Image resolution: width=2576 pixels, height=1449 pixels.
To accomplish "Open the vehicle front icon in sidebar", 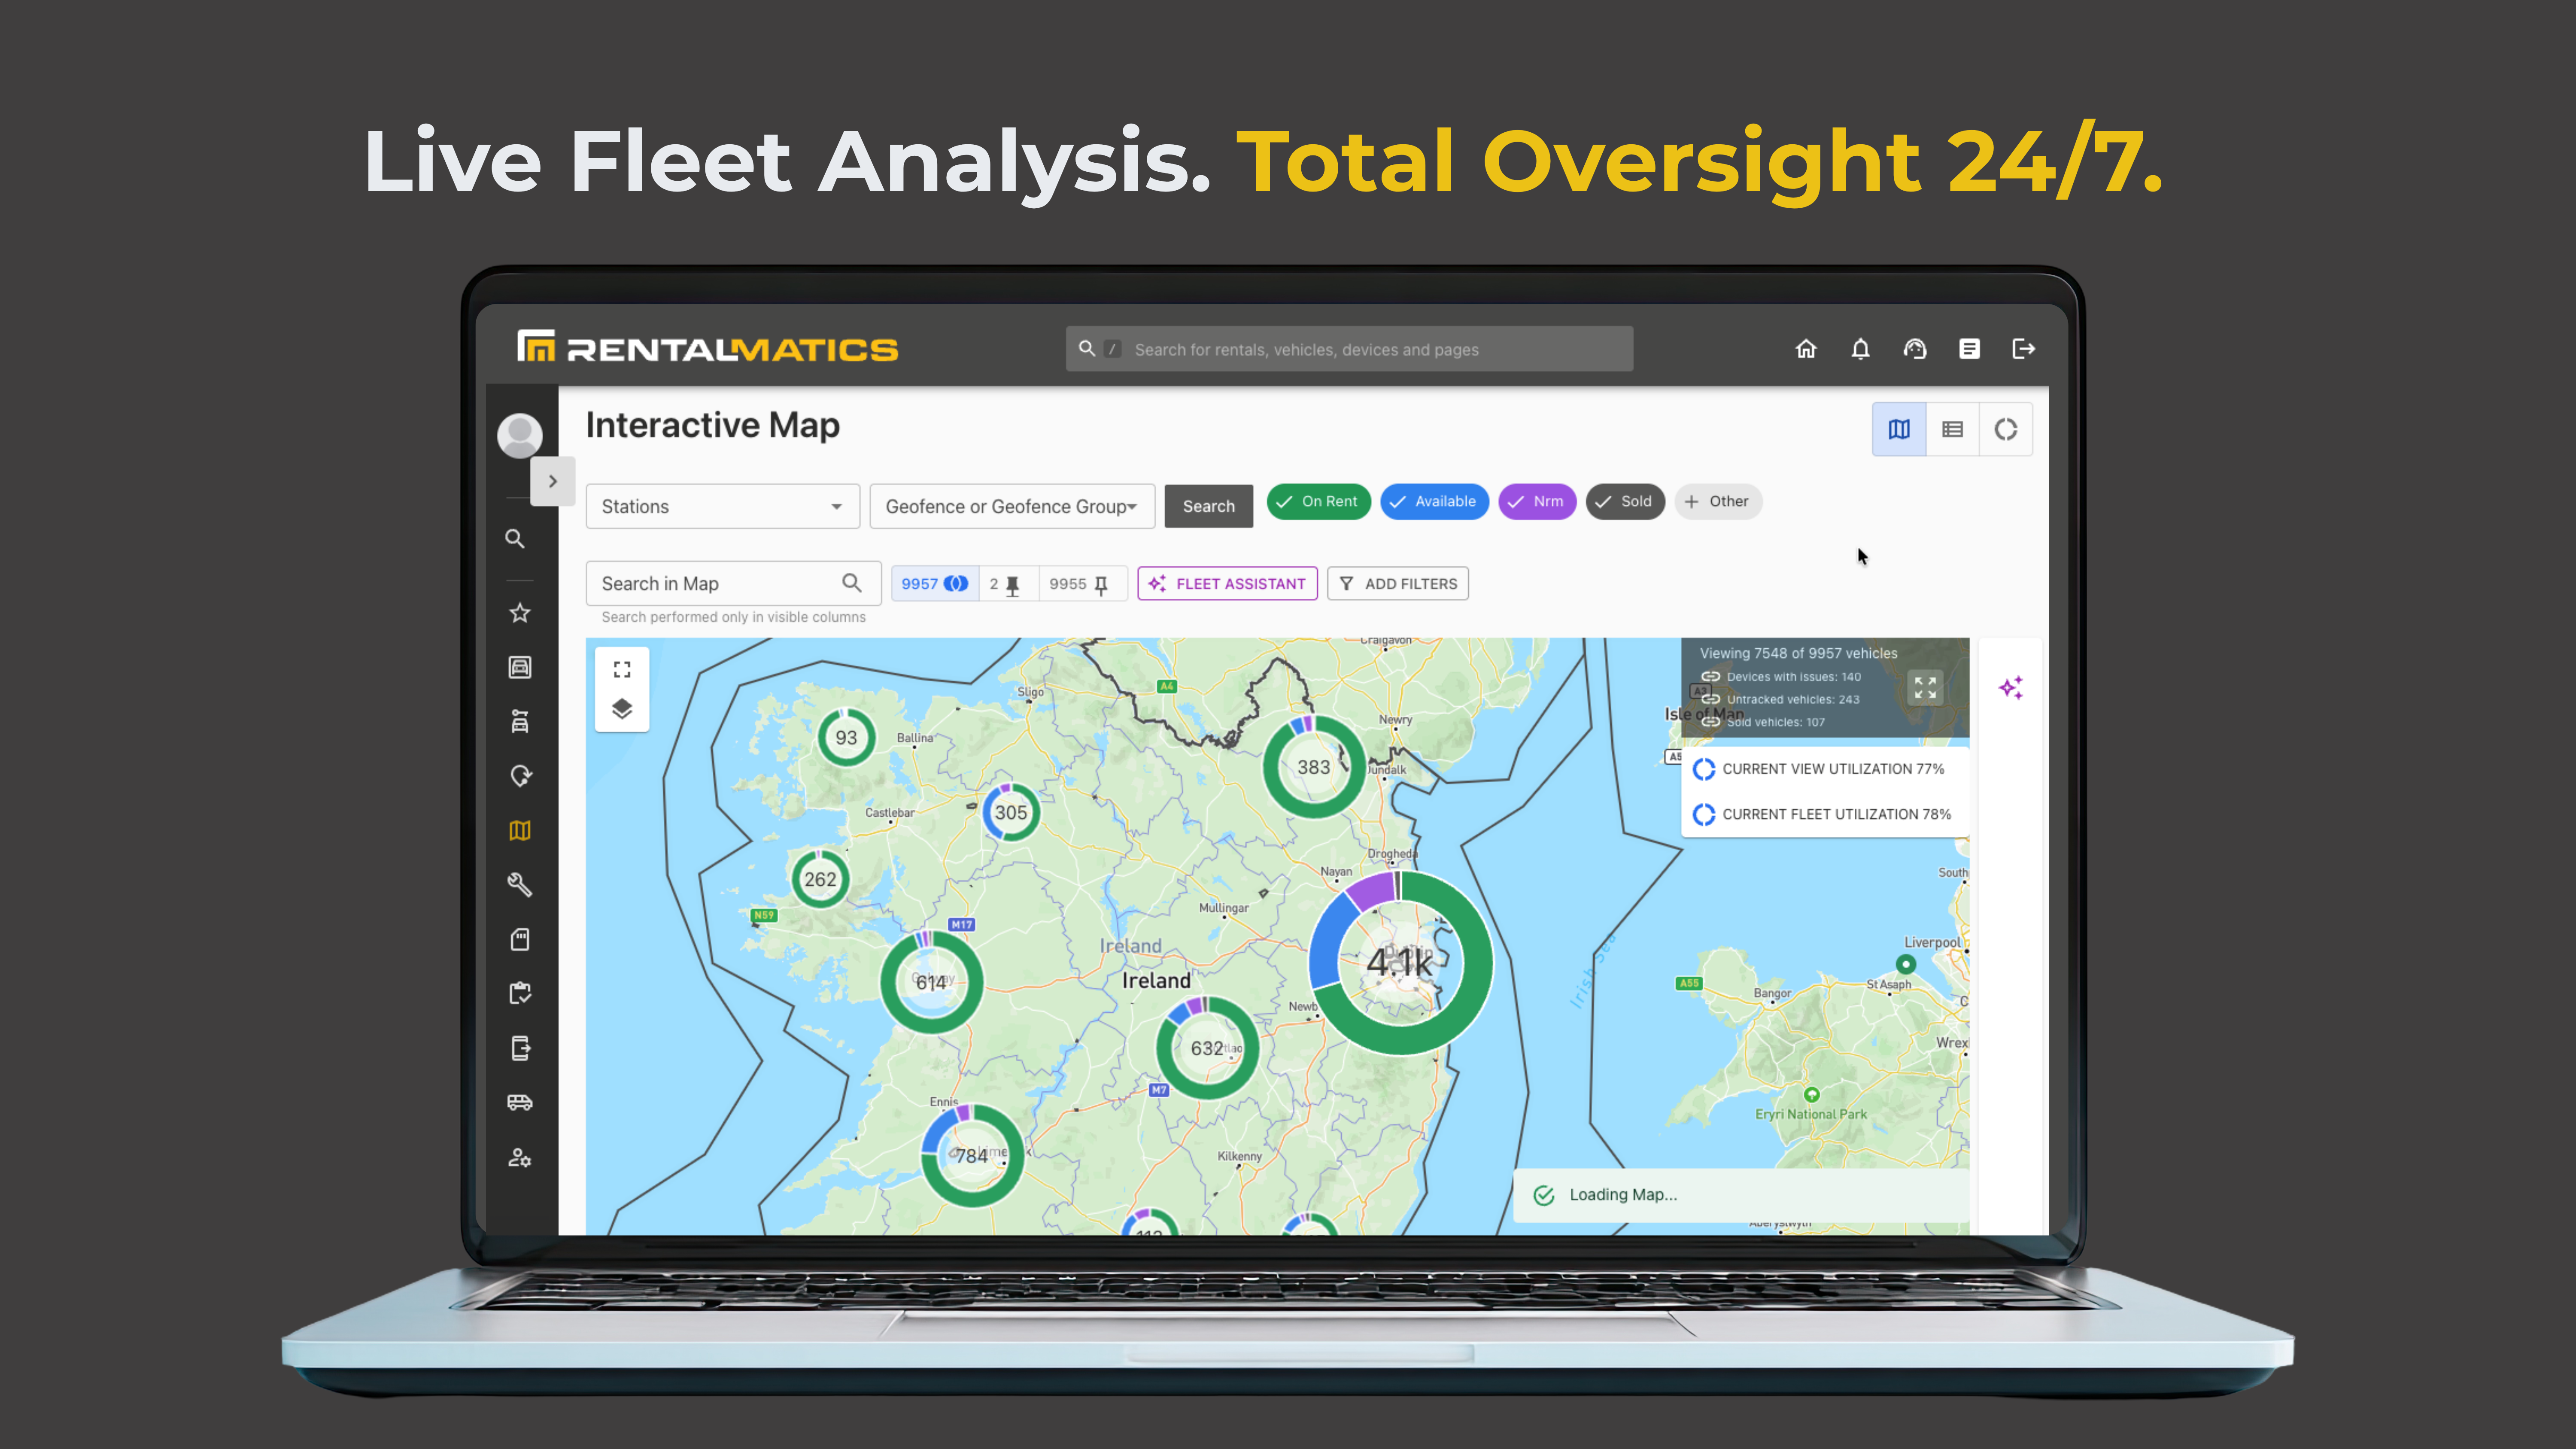I will tap(520, 667).
